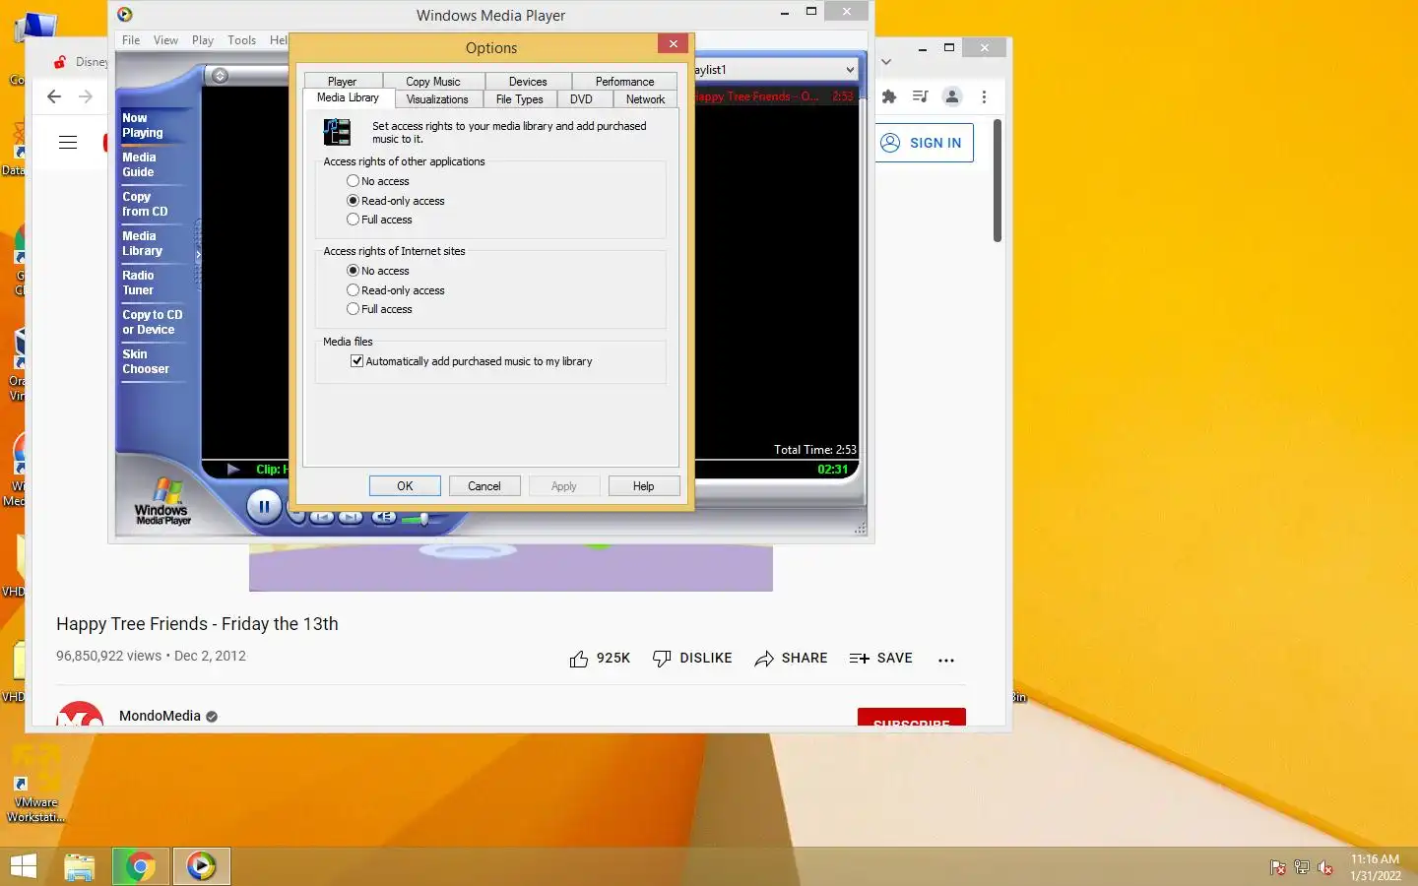Click the Chrome page vertical scrollbar
Viewport: 1418px width, 886px height.
point(998,181)
